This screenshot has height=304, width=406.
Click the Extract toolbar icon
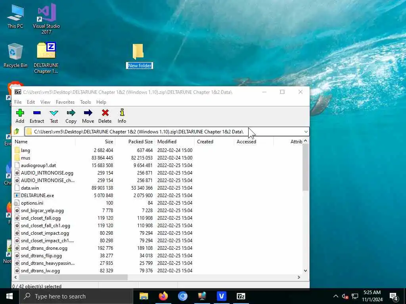point(37,116)
